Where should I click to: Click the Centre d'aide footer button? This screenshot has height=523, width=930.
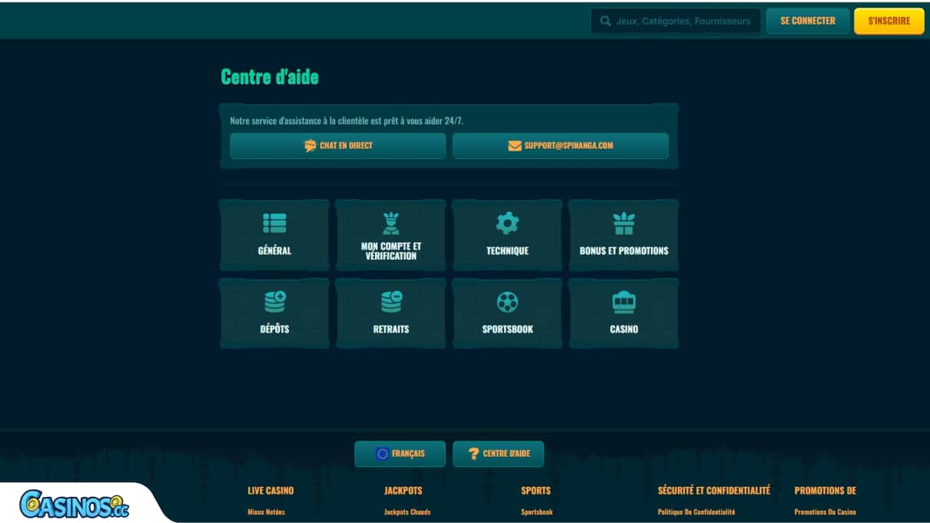click(498, 454)
